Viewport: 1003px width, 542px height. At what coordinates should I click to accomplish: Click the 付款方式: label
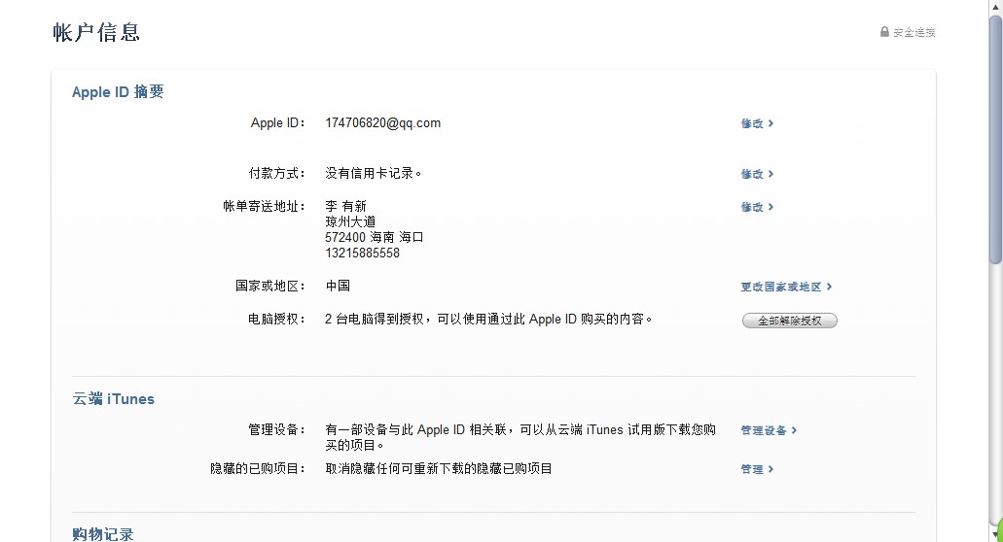(277, 173)
